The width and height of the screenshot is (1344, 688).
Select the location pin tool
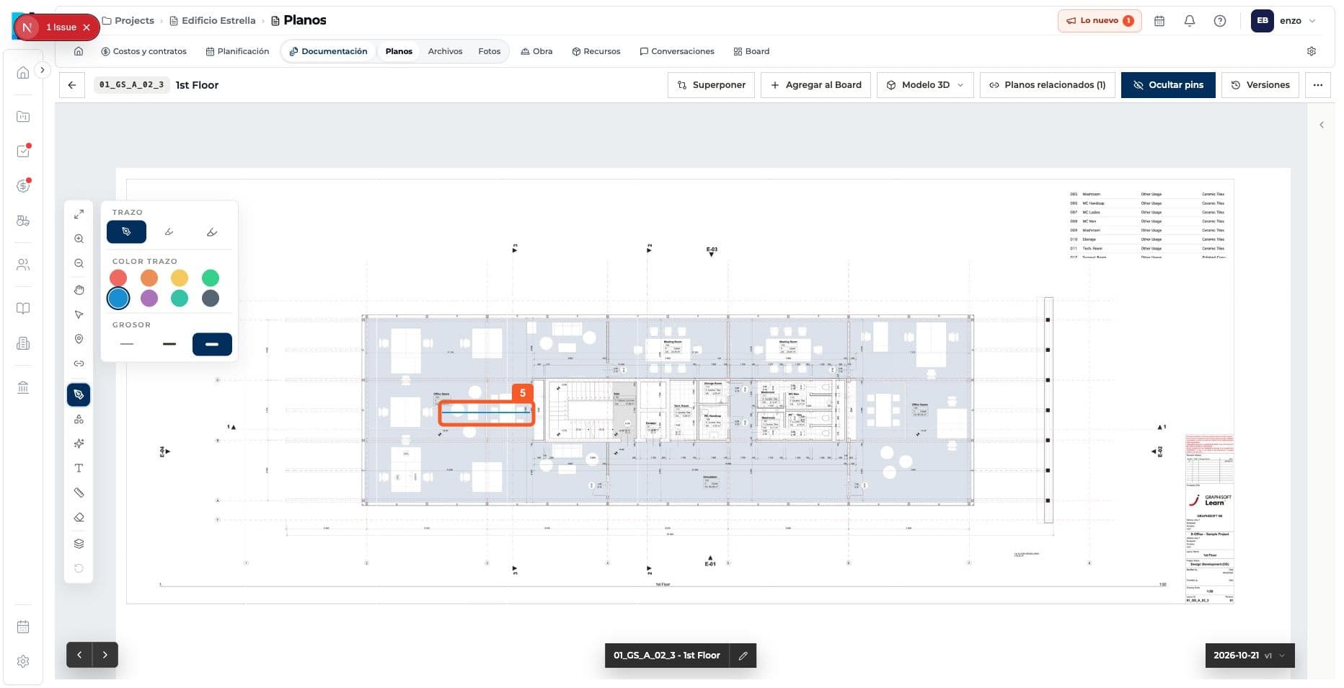(x=79, y=339)
